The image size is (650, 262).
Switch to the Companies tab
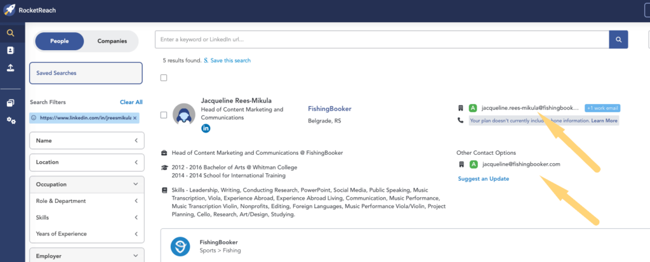pos(112,41)
